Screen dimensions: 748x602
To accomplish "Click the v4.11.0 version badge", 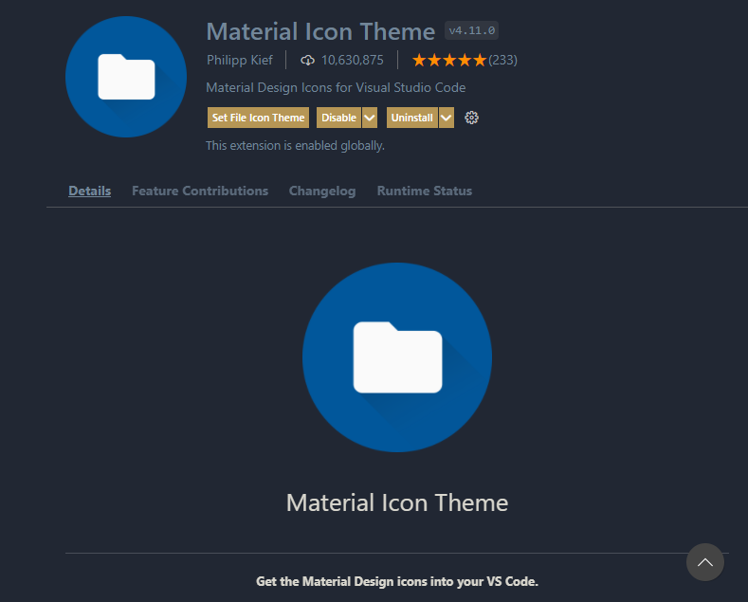I will point(472,30).
